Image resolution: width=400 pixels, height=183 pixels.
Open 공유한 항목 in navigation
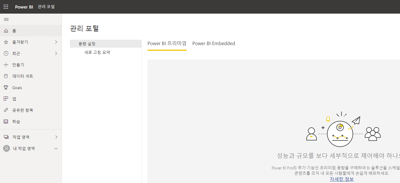coord(31,110)
